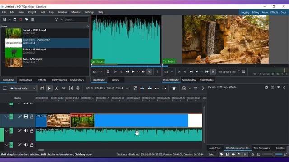The height and width of the screenshot is (162, 289).
Task: Switch to the Editing workspace layout
Action: [x=256, y=12]
